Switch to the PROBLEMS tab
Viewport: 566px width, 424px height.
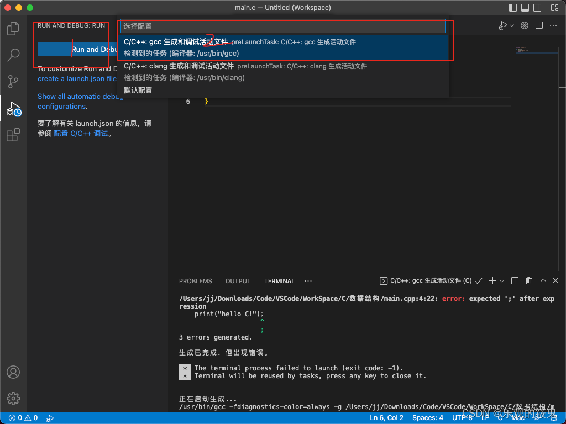[195, 281]
